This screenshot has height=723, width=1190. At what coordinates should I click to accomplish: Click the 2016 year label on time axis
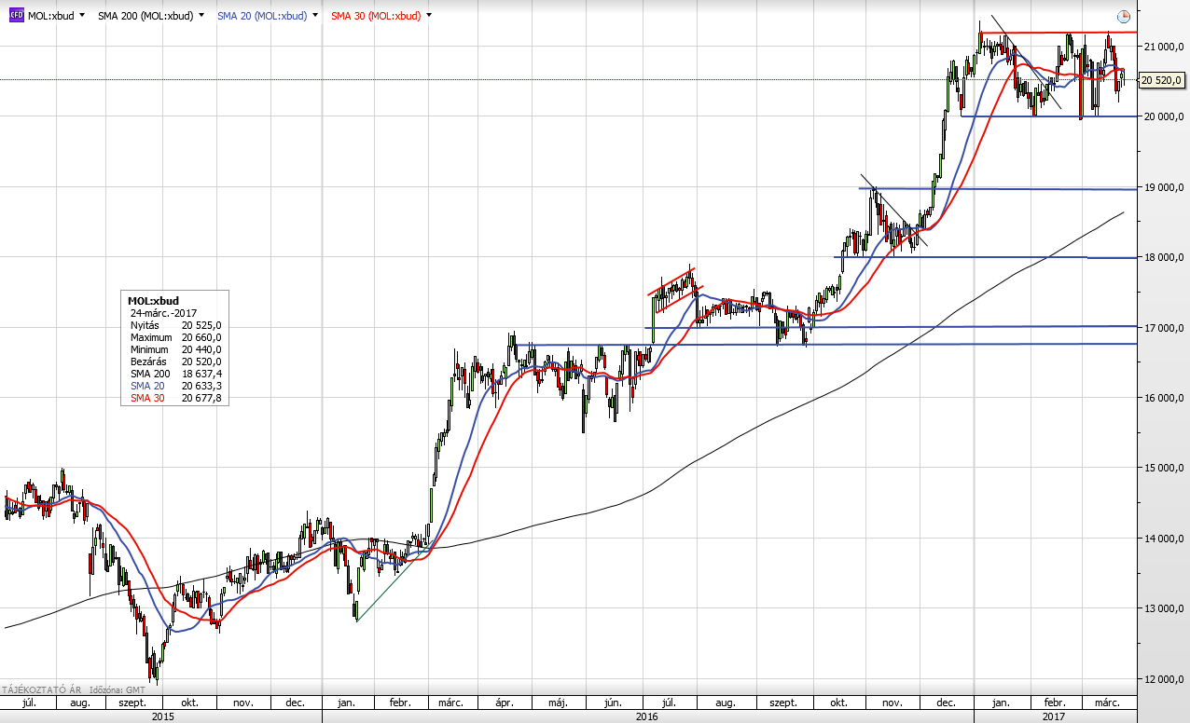646,716
